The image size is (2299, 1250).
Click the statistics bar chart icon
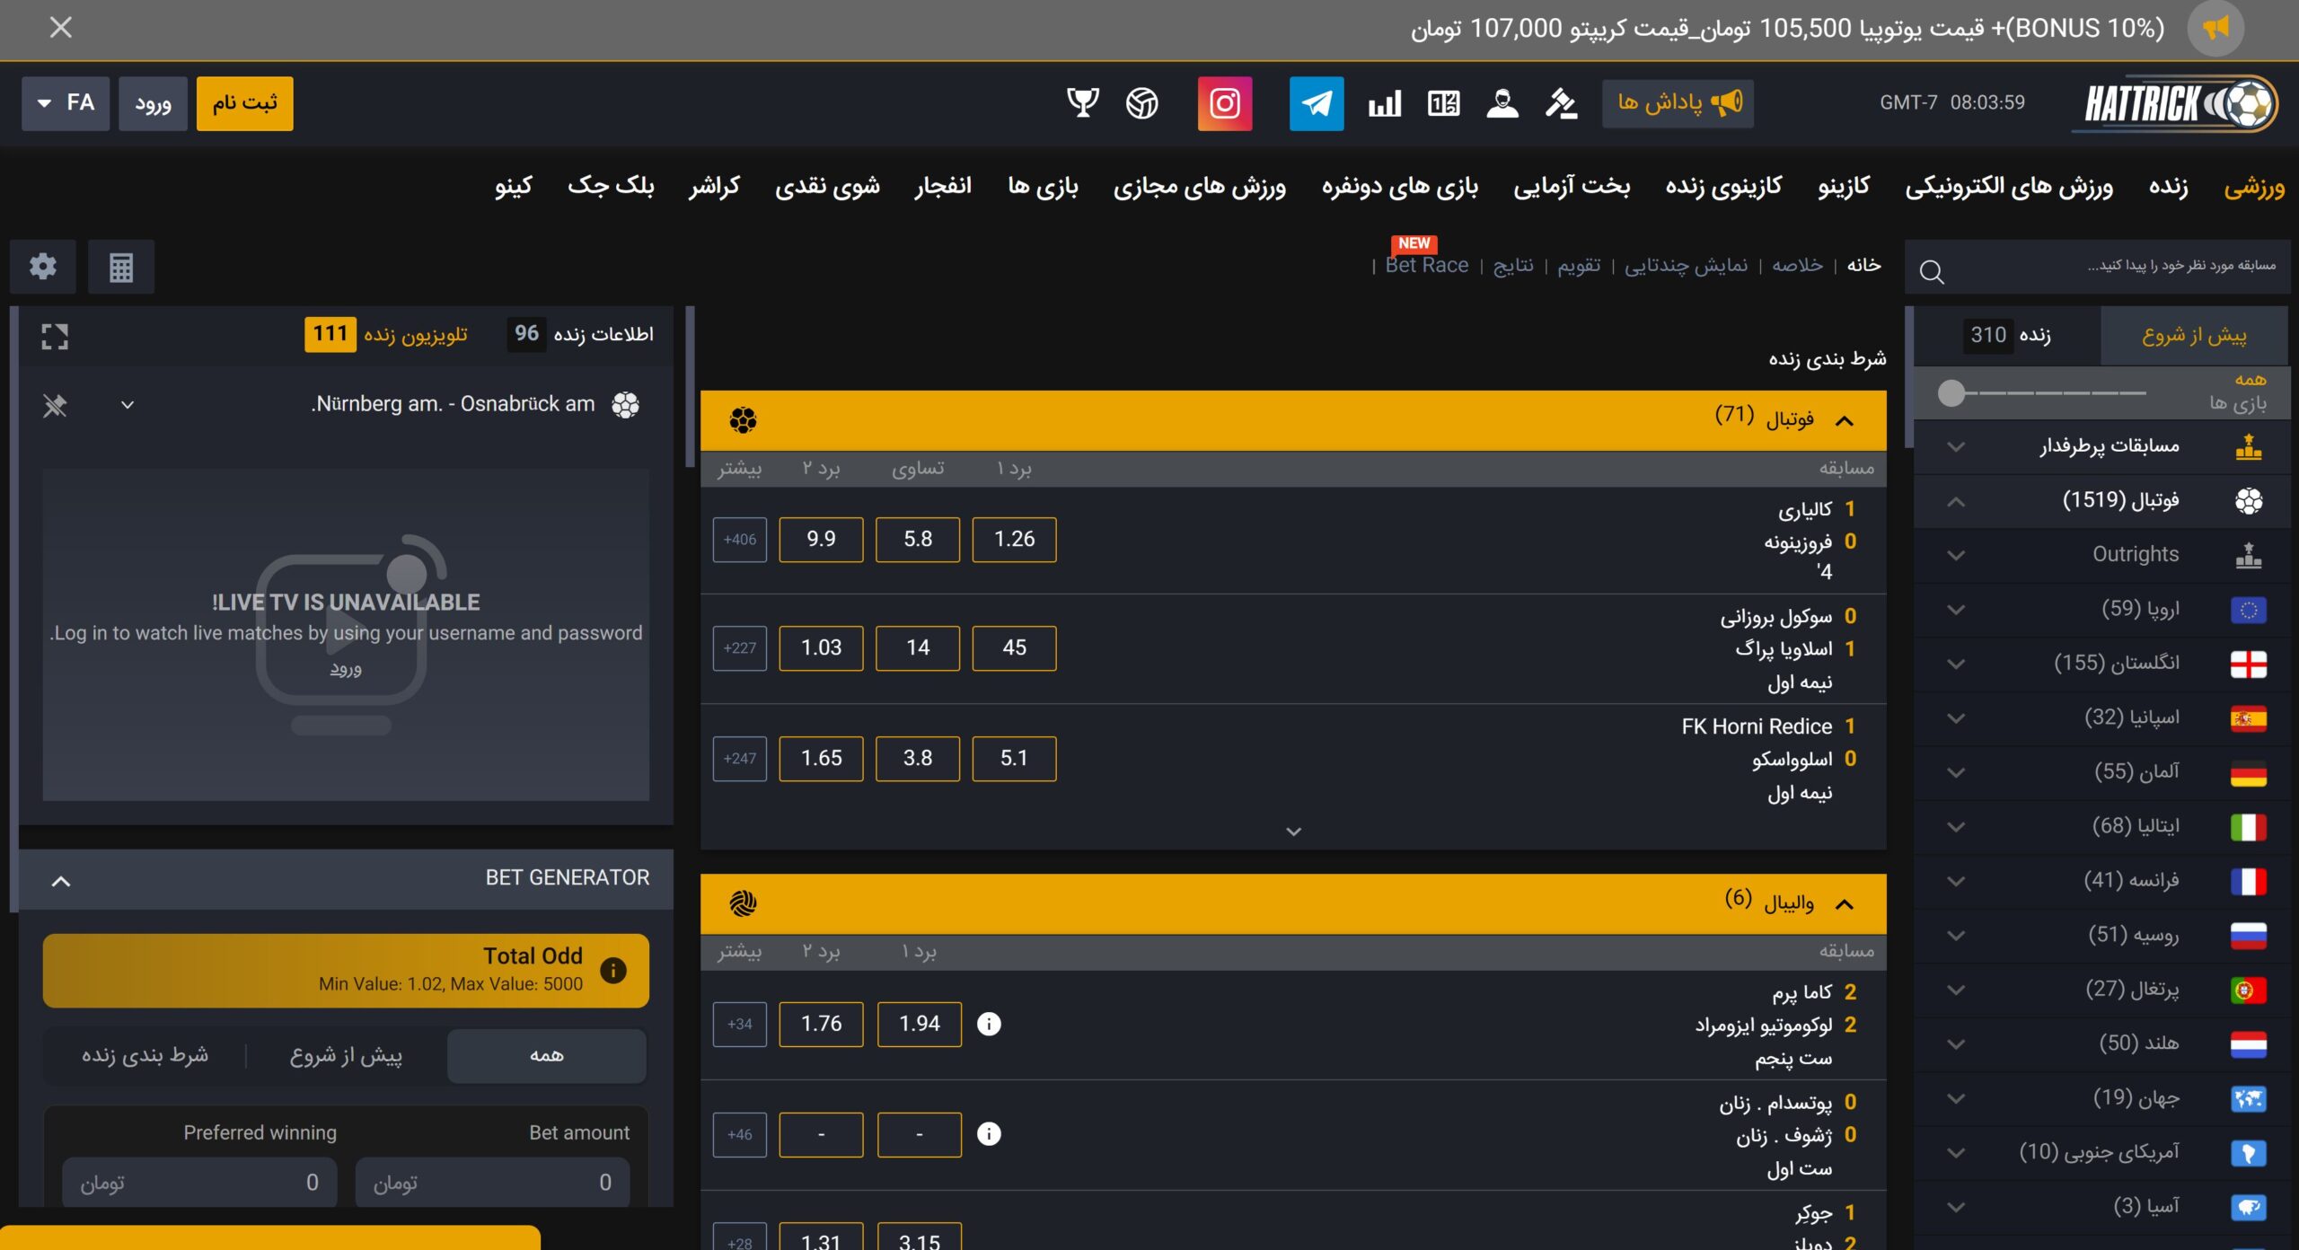[1384, 103]
